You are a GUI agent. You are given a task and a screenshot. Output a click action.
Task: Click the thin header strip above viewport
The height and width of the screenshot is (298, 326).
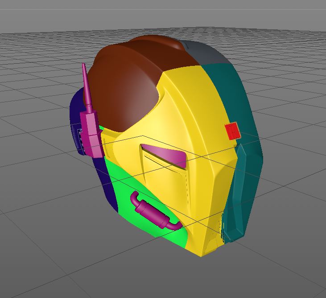163,4
